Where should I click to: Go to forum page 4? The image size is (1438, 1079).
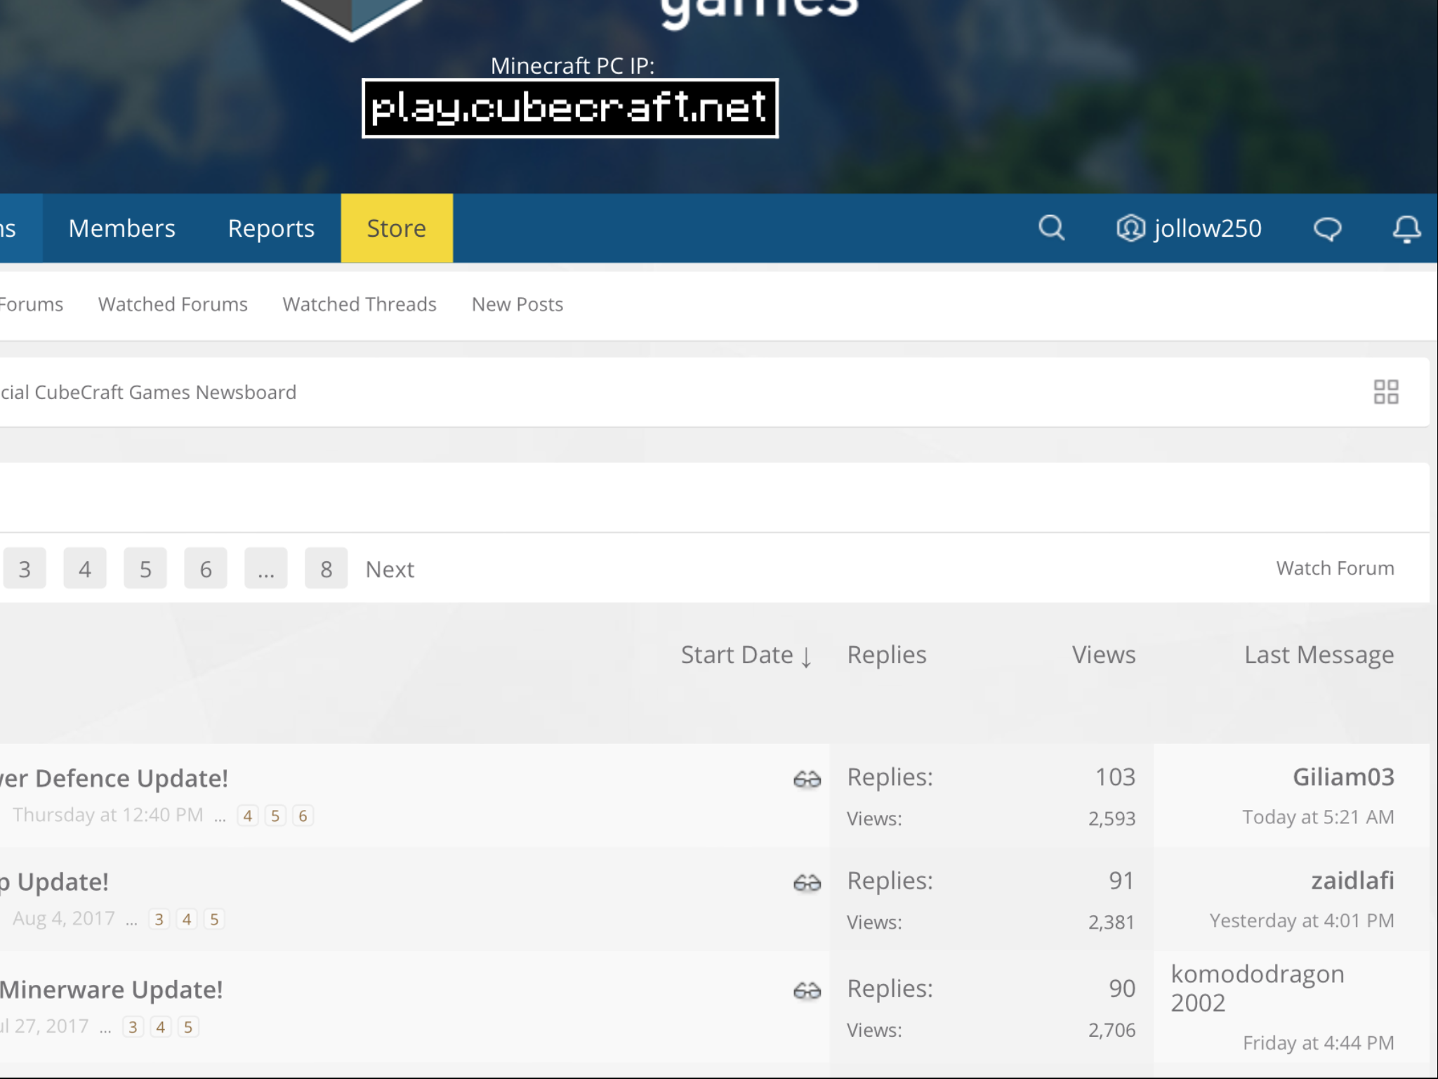pos(85,568)
